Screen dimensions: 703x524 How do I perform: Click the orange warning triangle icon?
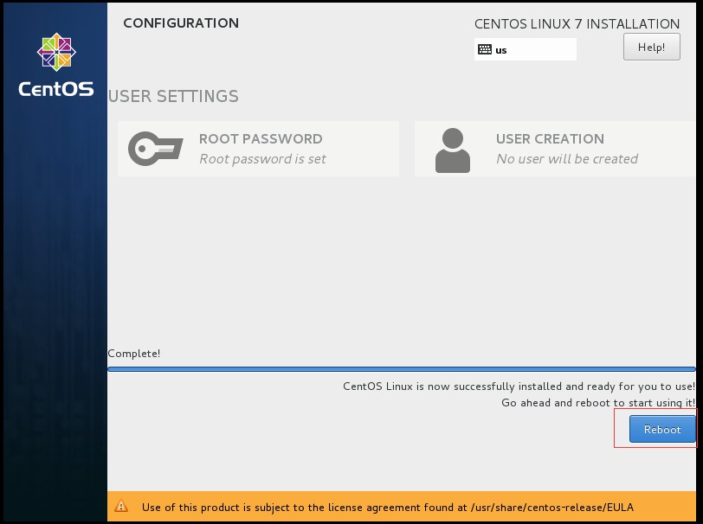click(122, 507)
